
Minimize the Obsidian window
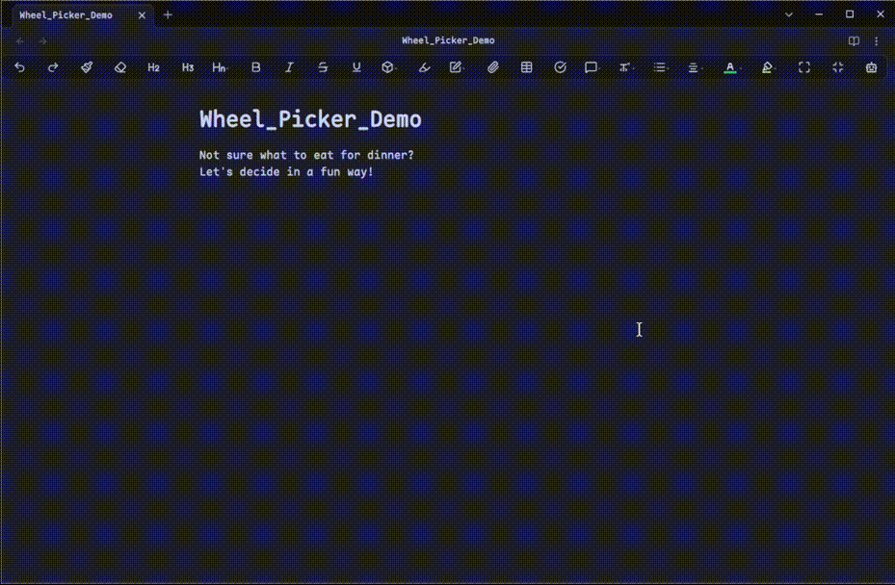coord(819,14)
